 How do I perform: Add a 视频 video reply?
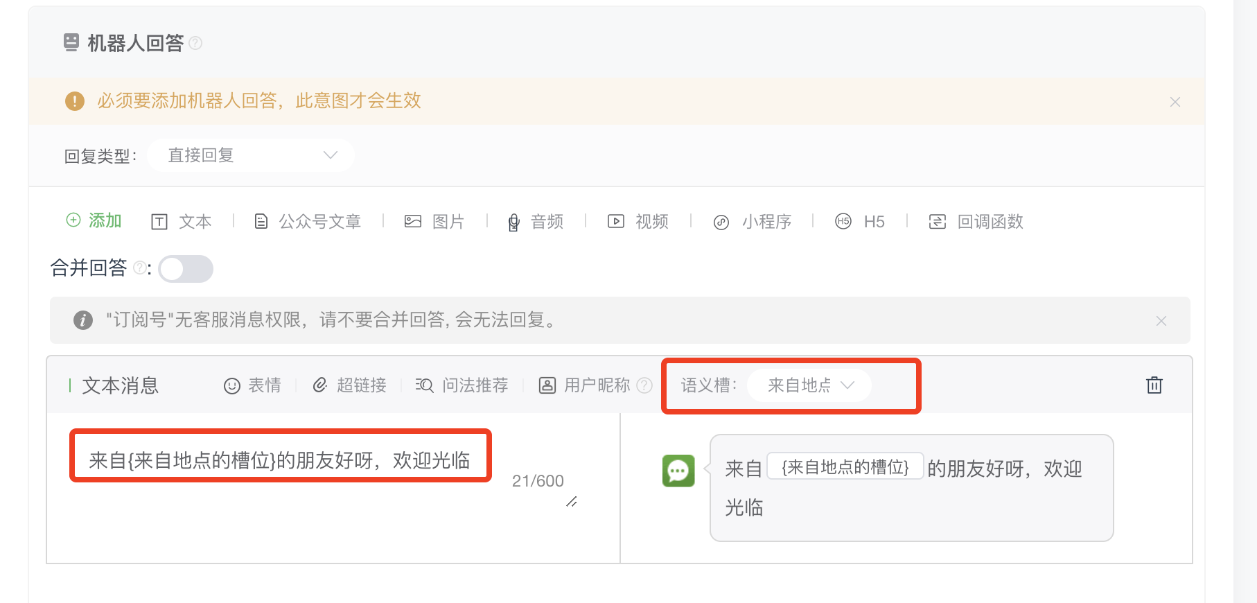[638, 222]
